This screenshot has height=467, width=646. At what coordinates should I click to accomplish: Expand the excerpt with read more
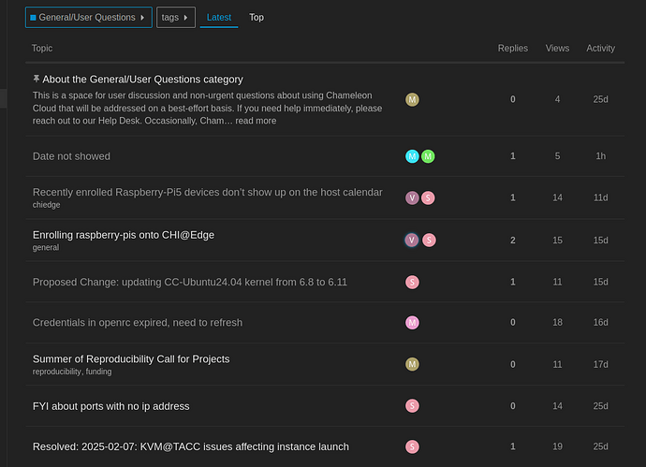click(x=256, y=121)
